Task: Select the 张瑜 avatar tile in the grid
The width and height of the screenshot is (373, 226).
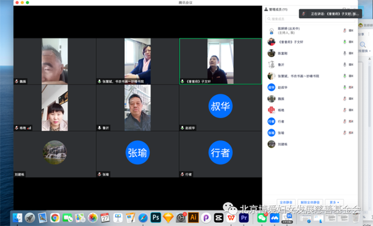Action: pyautogui.click(x=137, y=155)
